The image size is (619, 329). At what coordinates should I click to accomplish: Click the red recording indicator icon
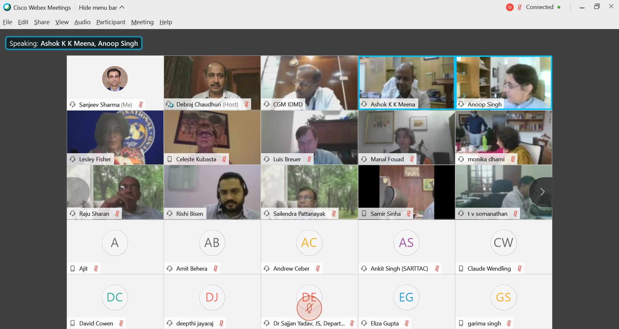(510, 7)
